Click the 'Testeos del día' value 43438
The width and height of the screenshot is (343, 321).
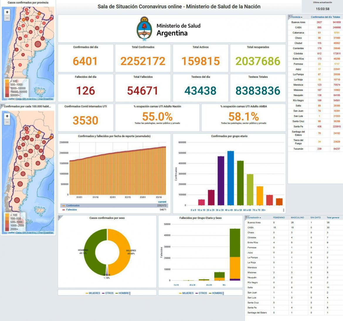click(x=200, y=91)
